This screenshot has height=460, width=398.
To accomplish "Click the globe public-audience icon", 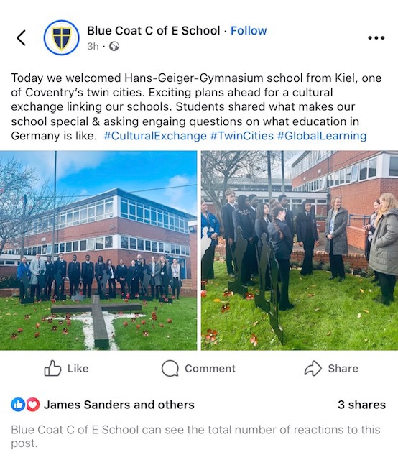I will pos(114,46).
